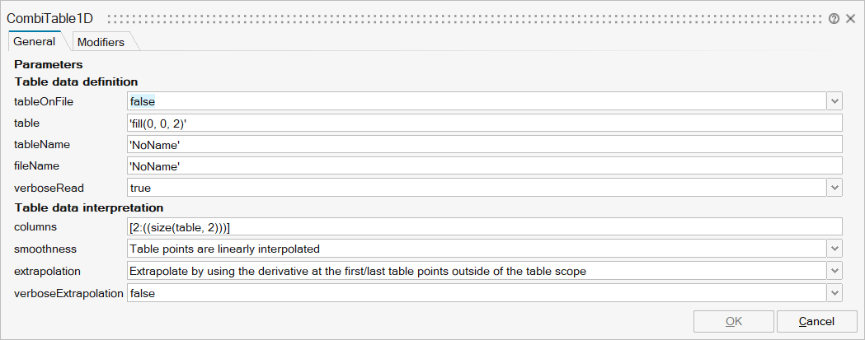Click the table input field

click(483, 123)
